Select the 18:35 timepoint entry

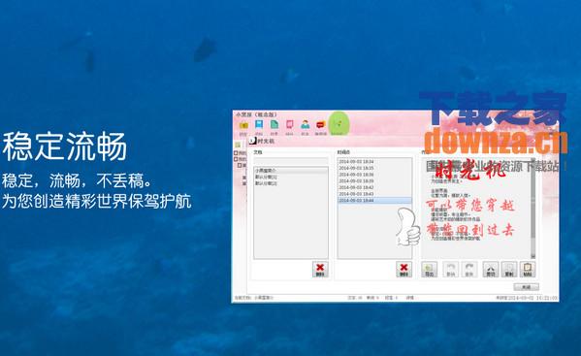pos(374,168)
